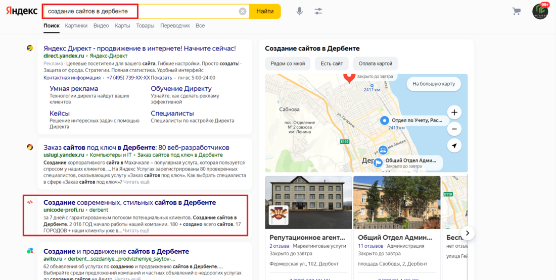Zoom out on the map with minus

point(454,129)
